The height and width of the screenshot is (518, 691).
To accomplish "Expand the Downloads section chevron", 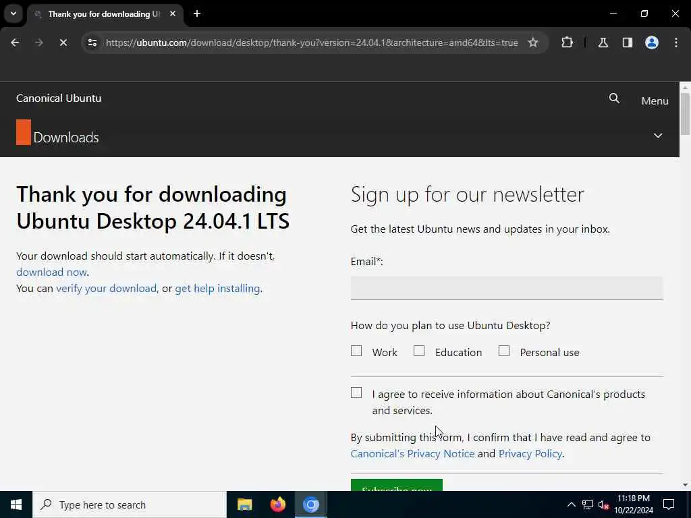I will pyautogui.click(x=657, y=136).
